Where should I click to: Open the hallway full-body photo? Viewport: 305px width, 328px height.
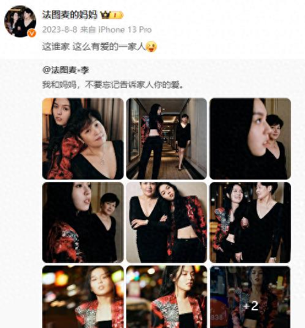(x=167, y=139)
